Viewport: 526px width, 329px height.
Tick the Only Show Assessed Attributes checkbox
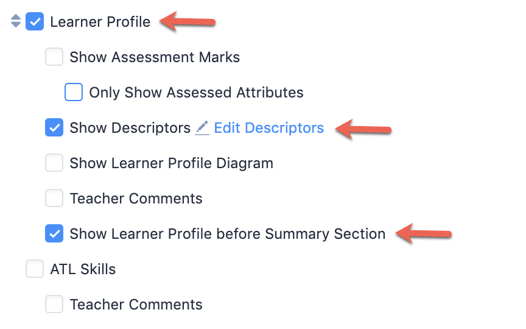pos(74,92)
